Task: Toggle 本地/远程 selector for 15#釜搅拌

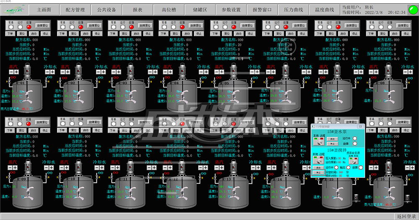Action: click(318, 160)
